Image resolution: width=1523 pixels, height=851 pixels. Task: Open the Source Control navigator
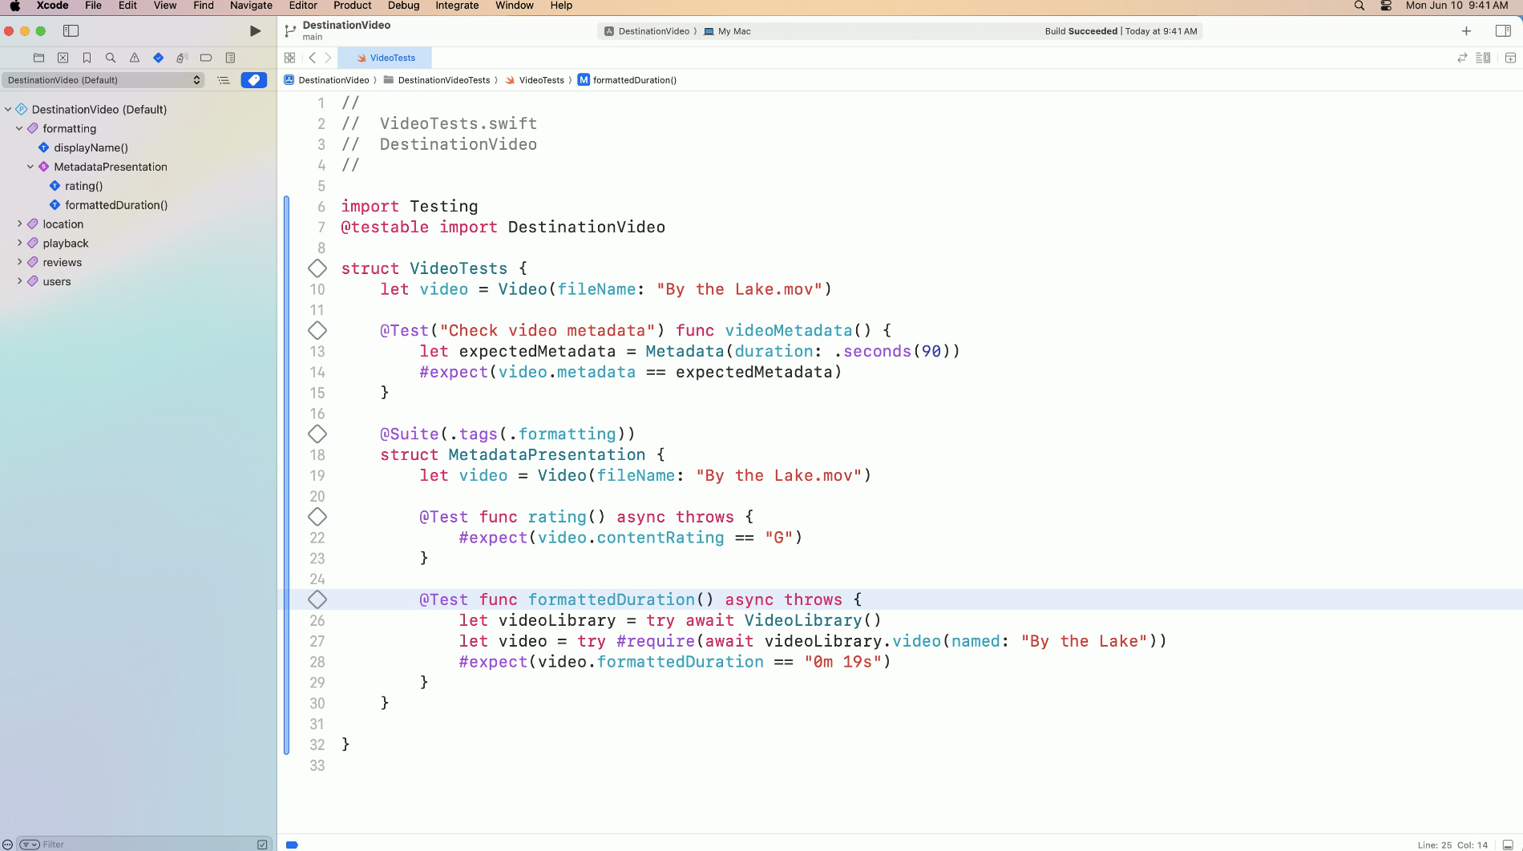click(63, 58)
